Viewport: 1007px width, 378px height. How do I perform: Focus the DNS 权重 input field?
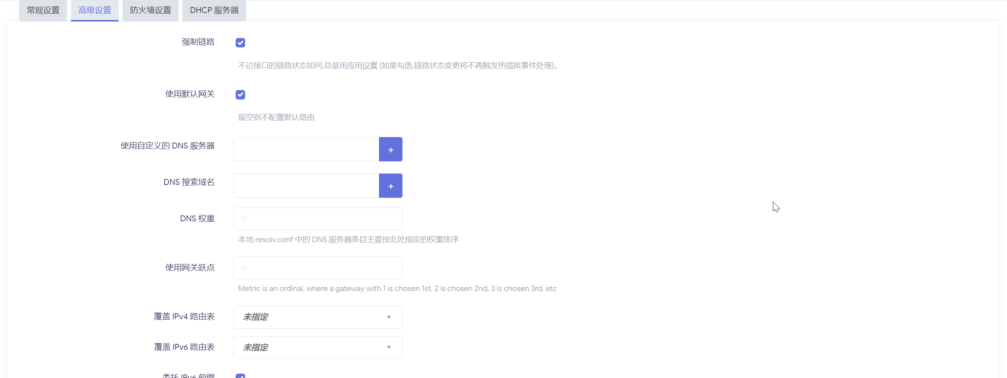coord(318,219)
